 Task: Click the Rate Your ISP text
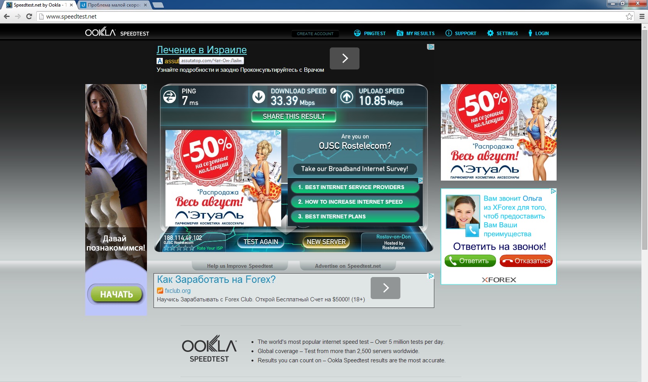210,248
